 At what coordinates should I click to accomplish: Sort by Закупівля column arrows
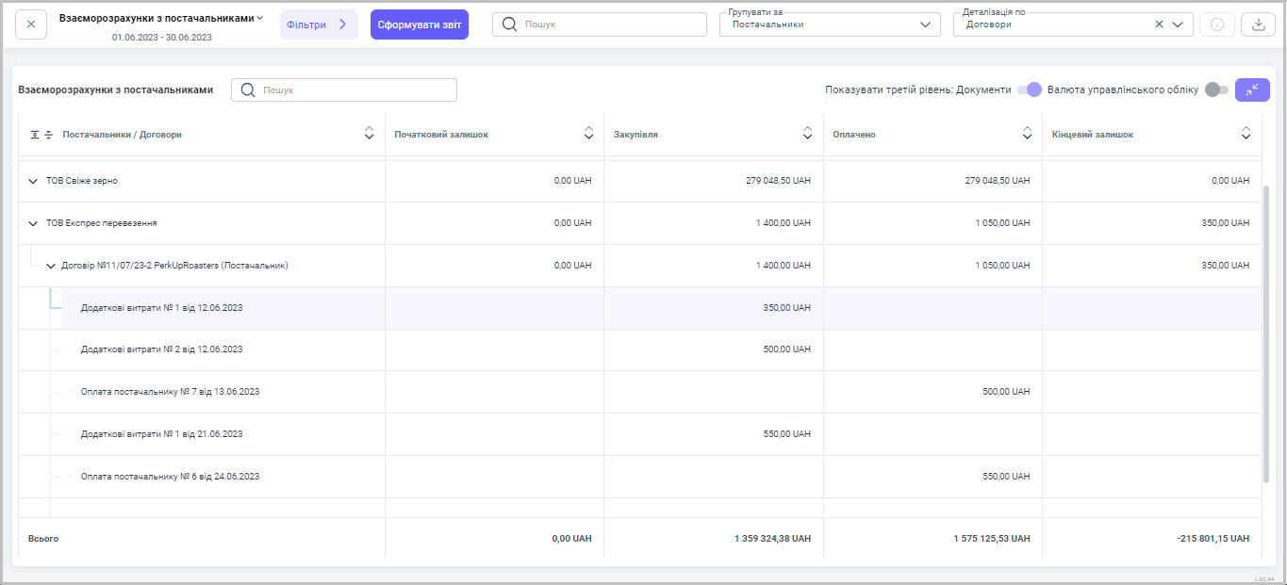807,134
